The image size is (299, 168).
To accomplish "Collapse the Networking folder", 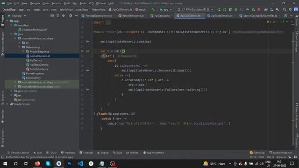I will [x=19, y=47].
